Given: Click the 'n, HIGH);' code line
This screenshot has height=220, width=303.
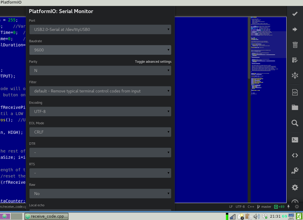Looking at the screenshot, I should 11,132.
